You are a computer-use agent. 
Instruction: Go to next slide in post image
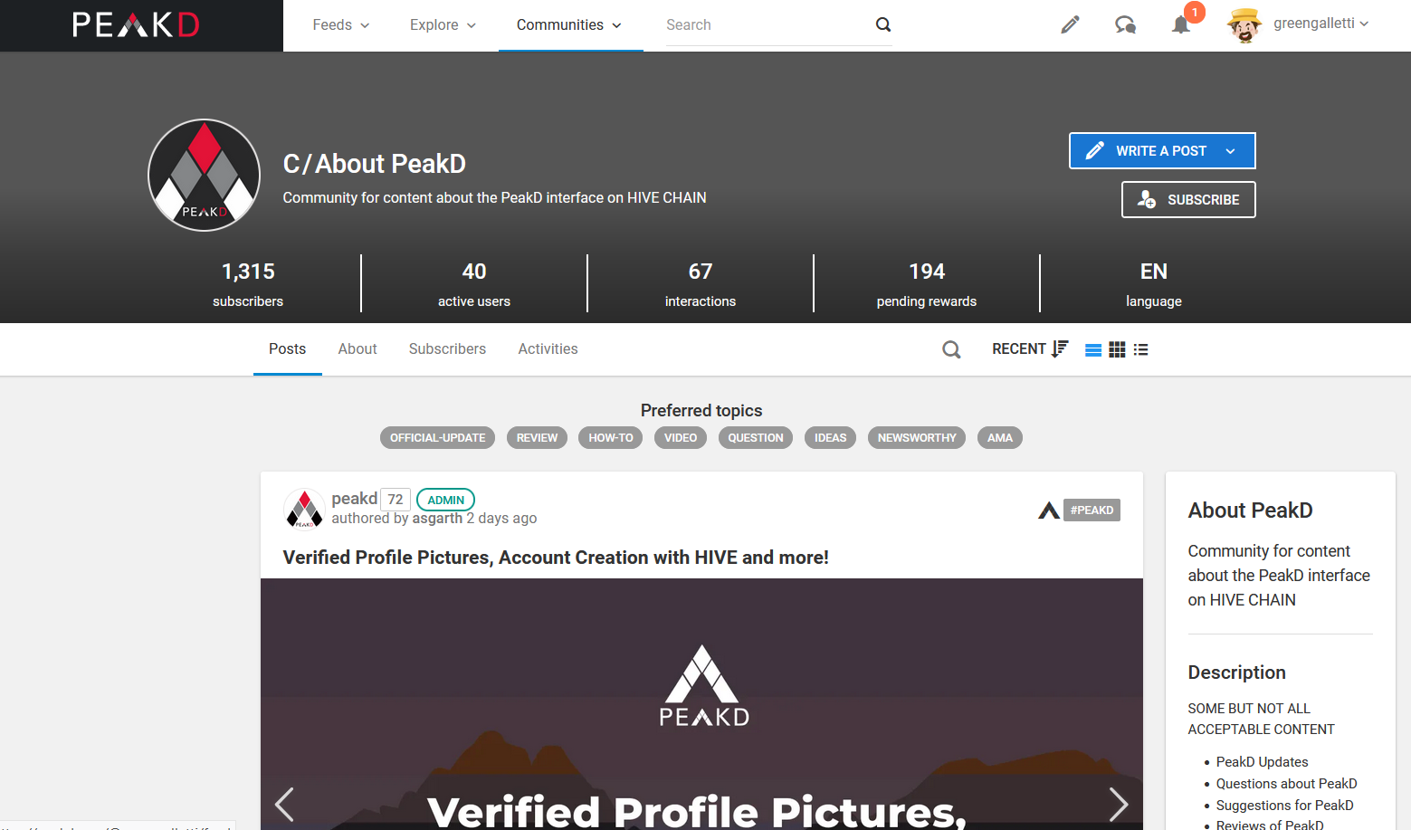point(1119,804)
